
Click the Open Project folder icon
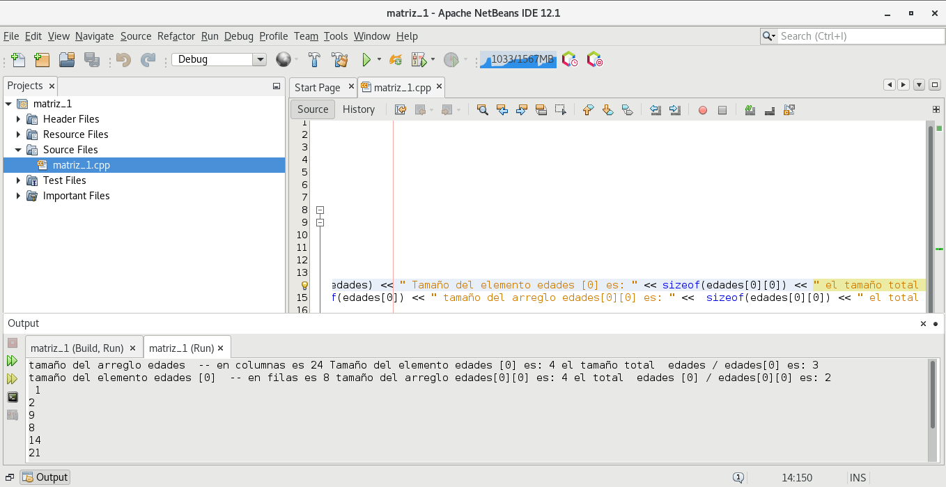click(x=67, y=60)
